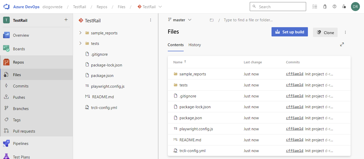Image resolution: width=364 pixels, height=159 pixels.
Task: Click the Clone button
Action: pyautogui.click(x=325, y=33)
